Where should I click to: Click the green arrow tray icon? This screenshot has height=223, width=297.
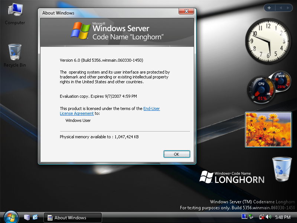point(251,216)
